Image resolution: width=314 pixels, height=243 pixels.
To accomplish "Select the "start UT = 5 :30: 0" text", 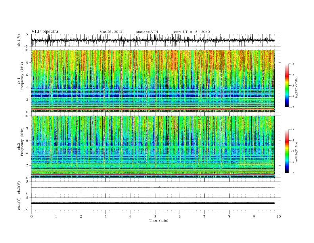I will pyautogui.click(x=191, y=32).
